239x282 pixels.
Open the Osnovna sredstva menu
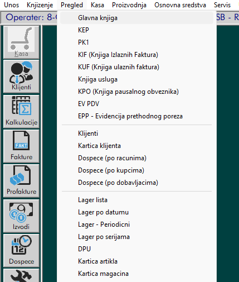point(180,5)
